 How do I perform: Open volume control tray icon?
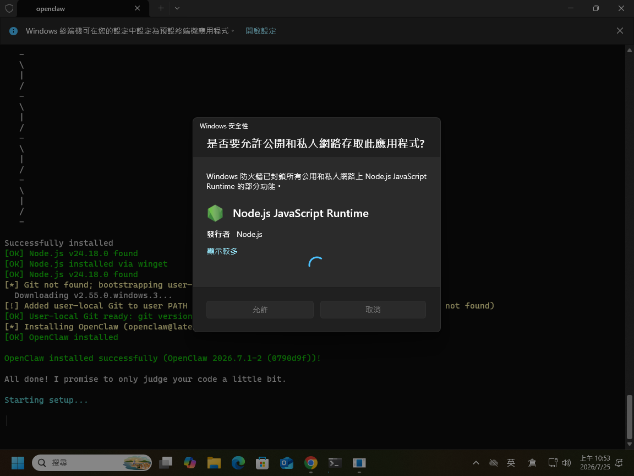click(566, 463)
